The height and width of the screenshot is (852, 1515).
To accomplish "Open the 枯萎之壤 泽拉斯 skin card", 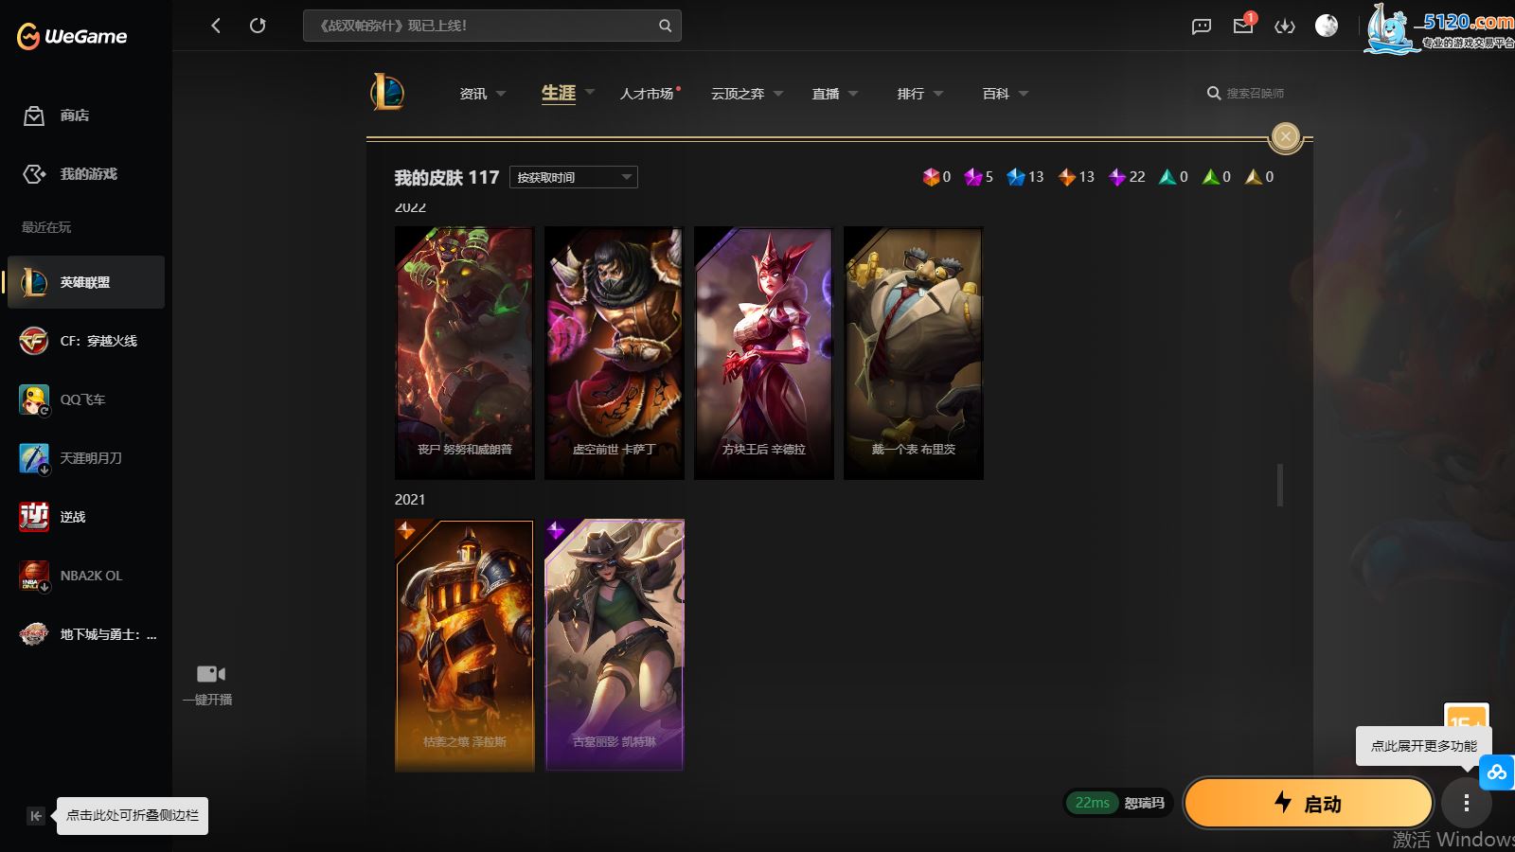I will click(x=465, y=645).
